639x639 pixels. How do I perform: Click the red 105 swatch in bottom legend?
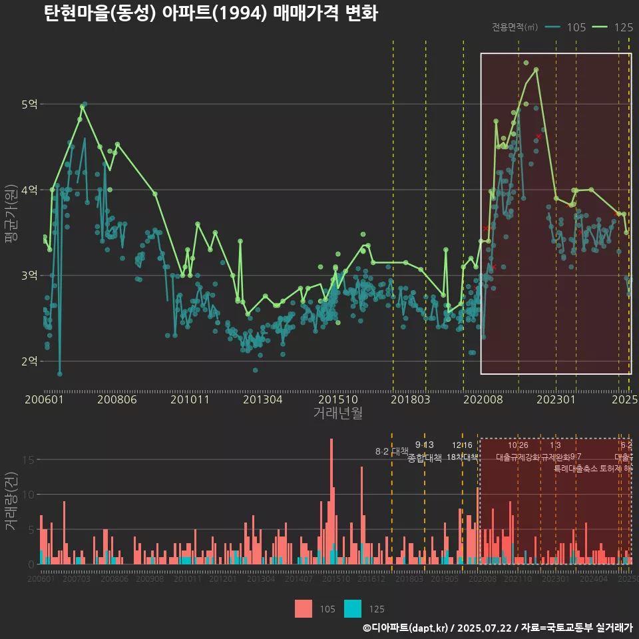(304, 609)
